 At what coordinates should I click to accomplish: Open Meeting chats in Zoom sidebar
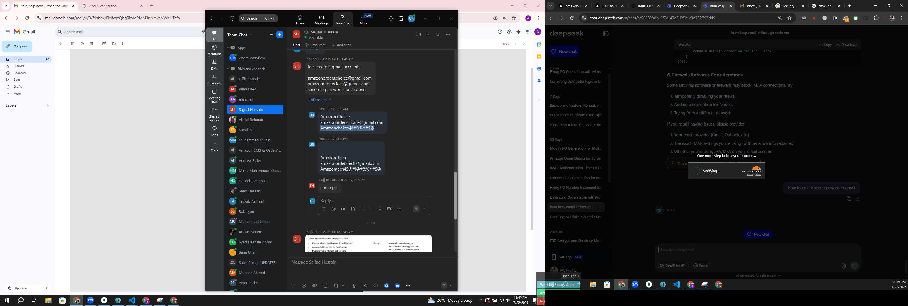[x=214, y=96]
